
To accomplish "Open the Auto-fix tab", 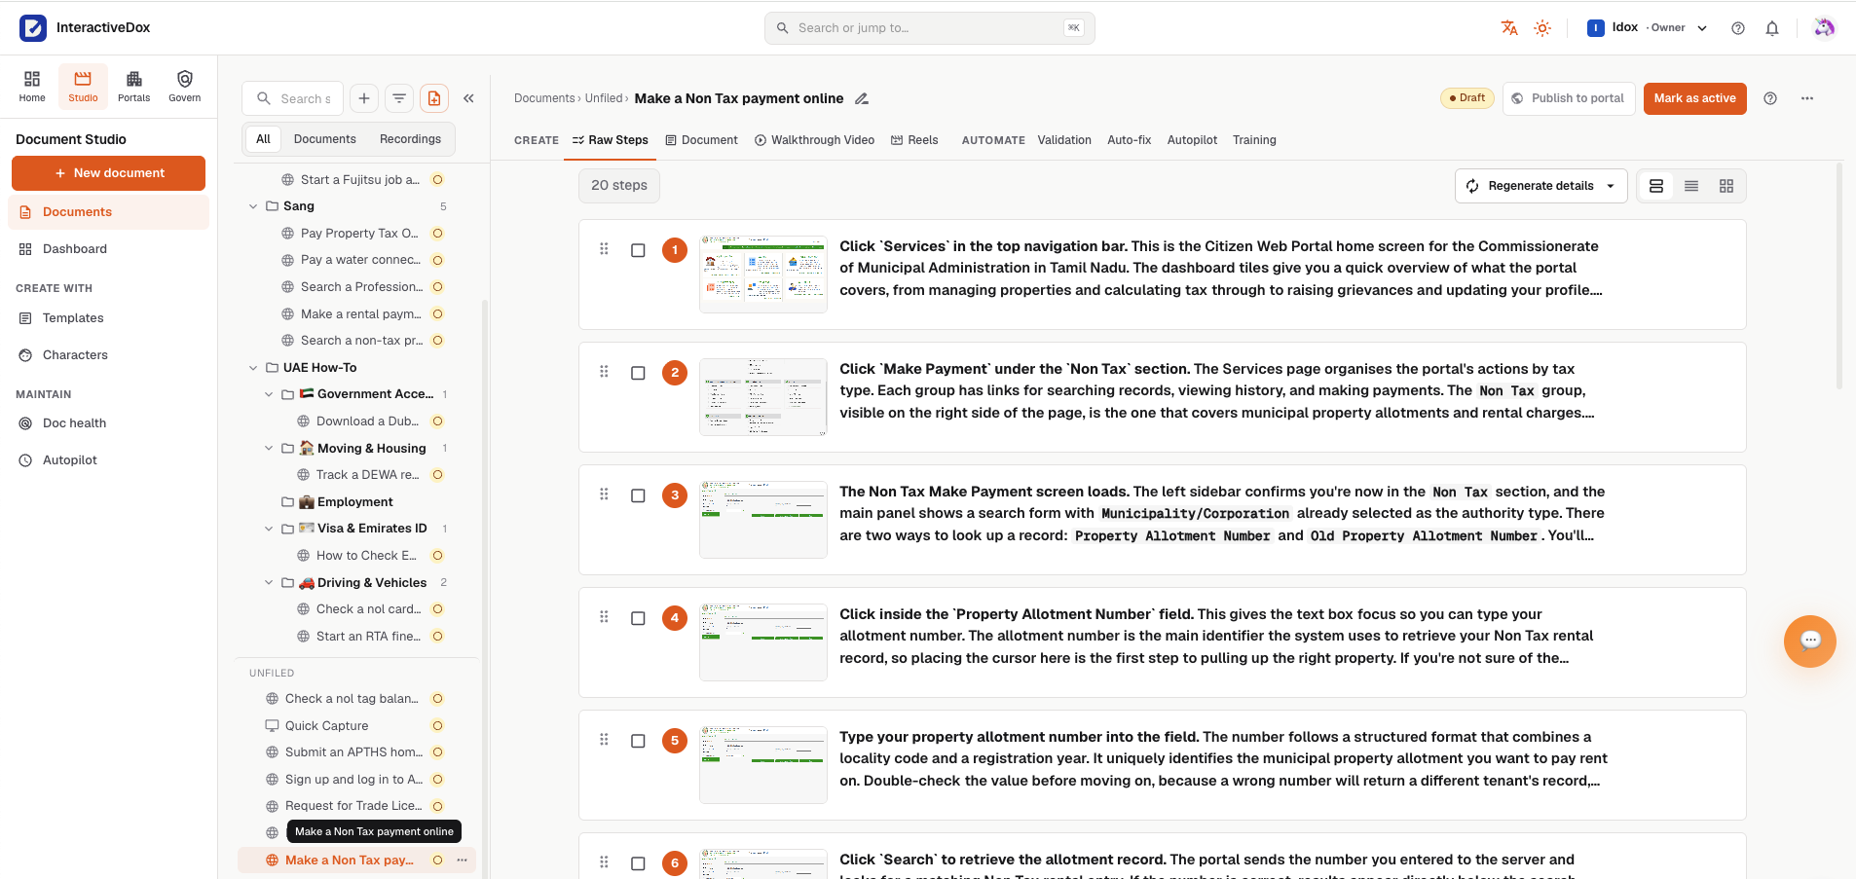I will pos(1129,140).
